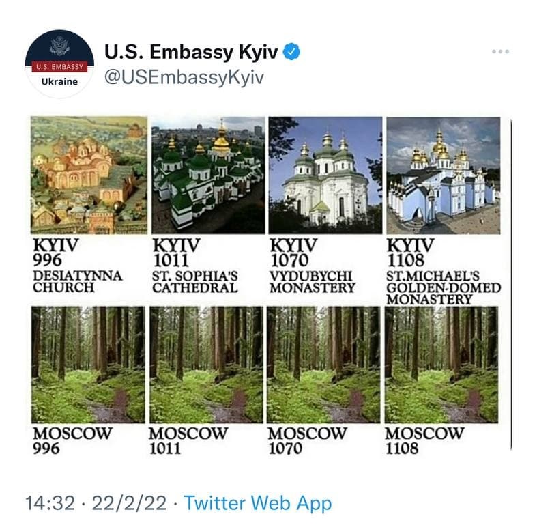Click the U.S. Embassy Ukraine profile avatar
The width and height of the screenshot is (537, 525).
pos(59,64)
